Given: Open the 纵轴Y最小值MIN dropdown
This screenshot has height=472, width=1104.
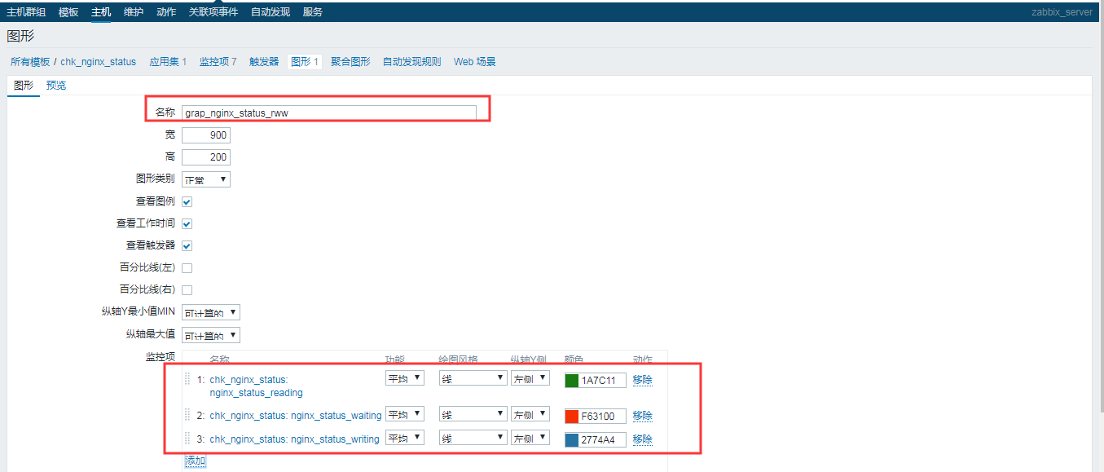Looking at the screenshot, I should coord(211,312).
